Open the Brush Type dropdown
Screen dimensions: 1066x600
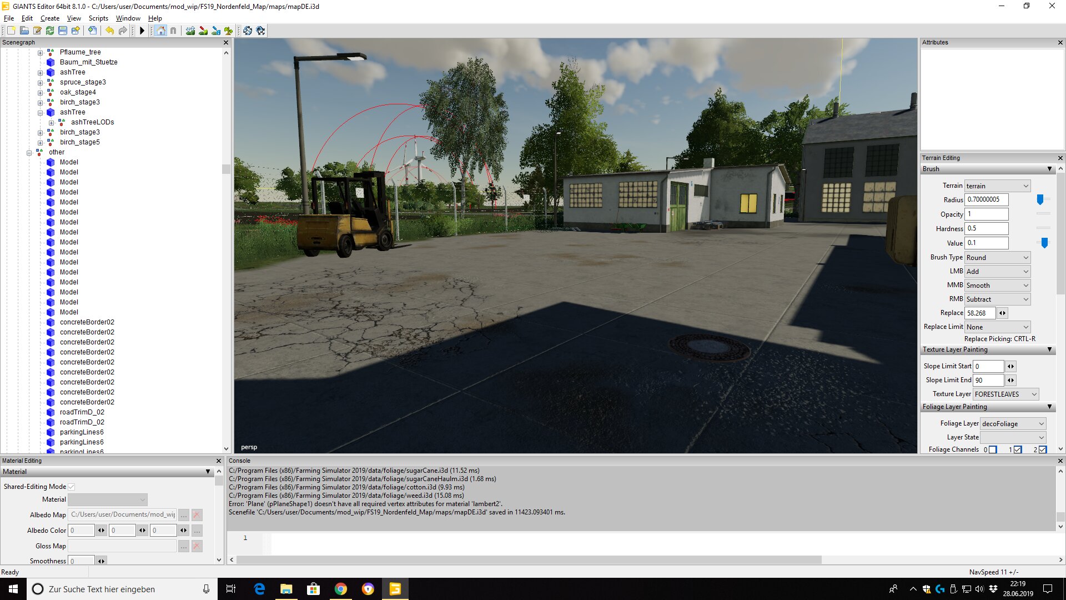coord(997,258)
